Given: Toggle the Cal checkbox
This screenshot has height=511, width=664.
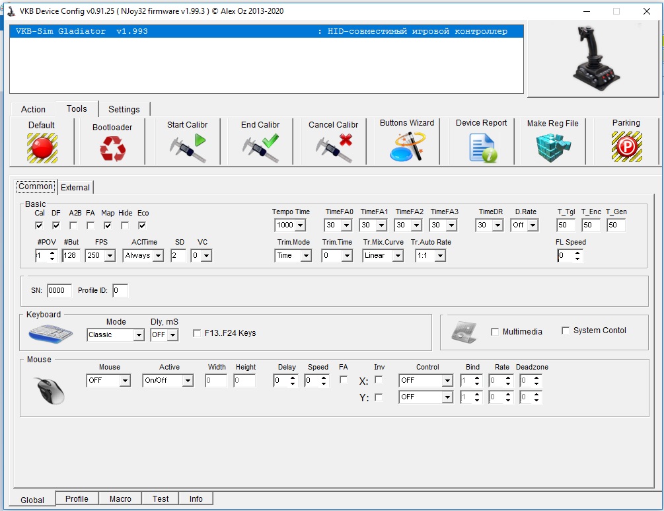Looking at the screenshot, I should 39,225.
